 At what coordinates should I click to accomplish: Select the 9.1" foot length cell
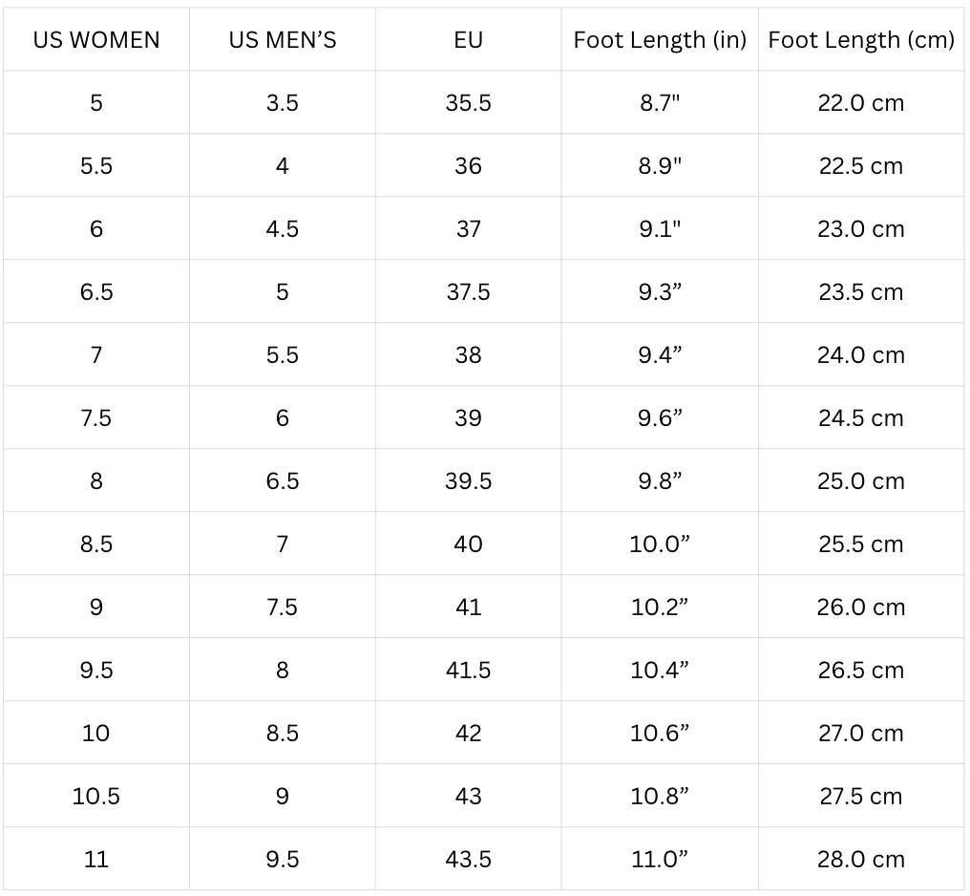[660, 229]
